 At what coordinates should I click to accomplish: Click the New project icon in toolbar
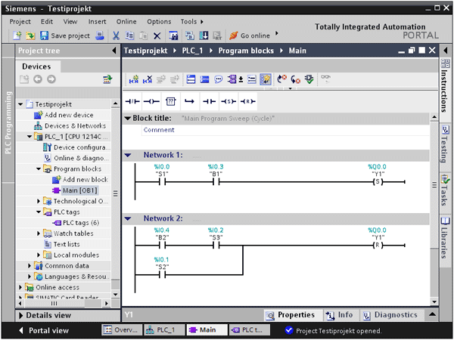click(17, 36)
